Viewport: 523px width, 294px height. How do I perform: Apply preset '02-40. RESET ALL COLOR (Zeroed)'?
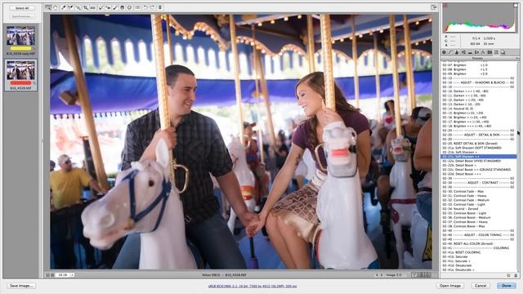(478, 243)
